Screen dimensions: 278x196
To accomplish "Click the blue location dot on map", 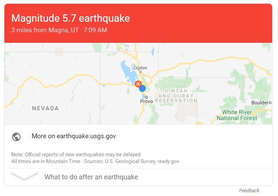I will coord(142,88).
